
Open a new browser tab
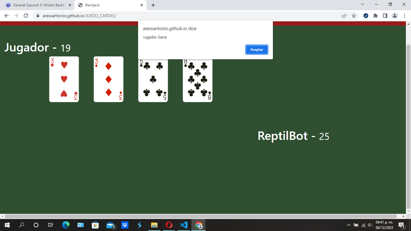tap(153, 5)
